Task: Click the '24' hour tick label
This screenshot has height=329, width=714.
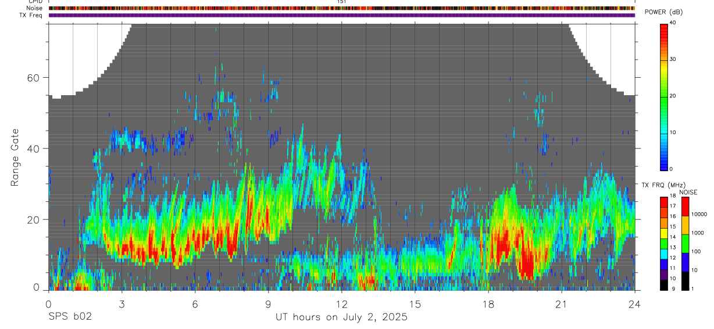Action: tap(635, 303)
